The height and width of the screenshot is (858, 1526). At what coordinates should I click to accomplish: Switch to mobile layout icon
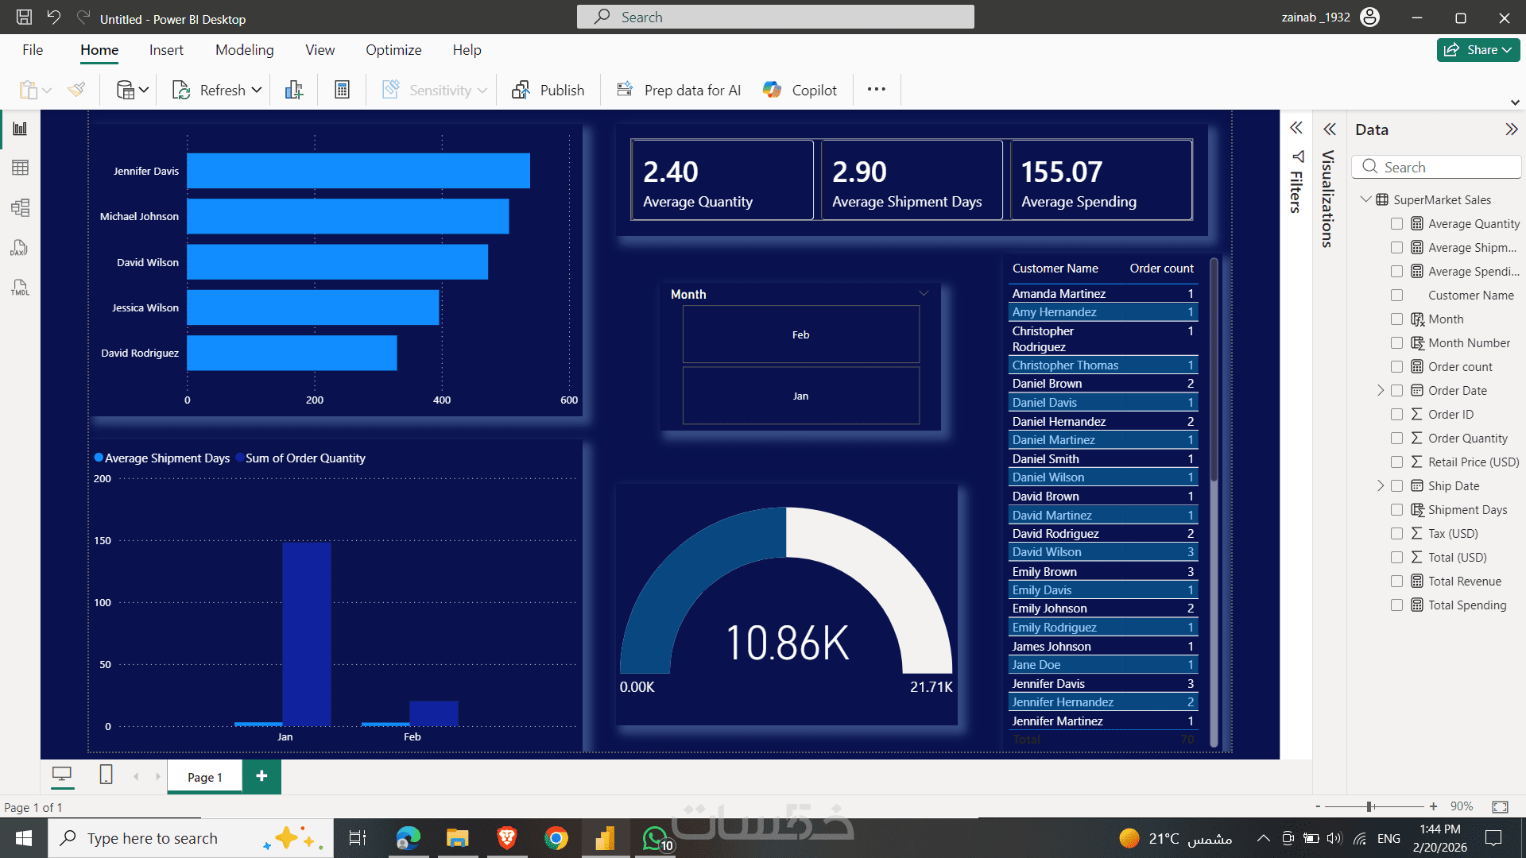[x=106, y=775]
